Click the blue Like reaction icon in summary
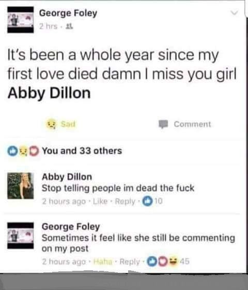Screen dimensions: 248x290 point(12,151)
